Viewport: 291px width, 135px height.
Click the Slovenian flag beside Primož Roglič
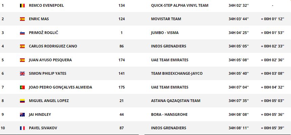22,33
